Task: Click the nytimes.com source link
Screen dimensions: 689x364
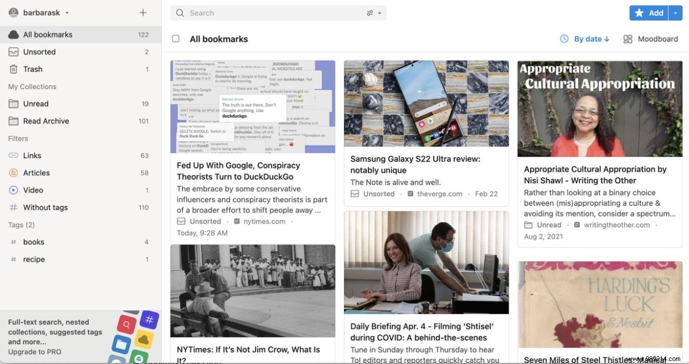Action: pyautogui.click(x=264, y=221)
